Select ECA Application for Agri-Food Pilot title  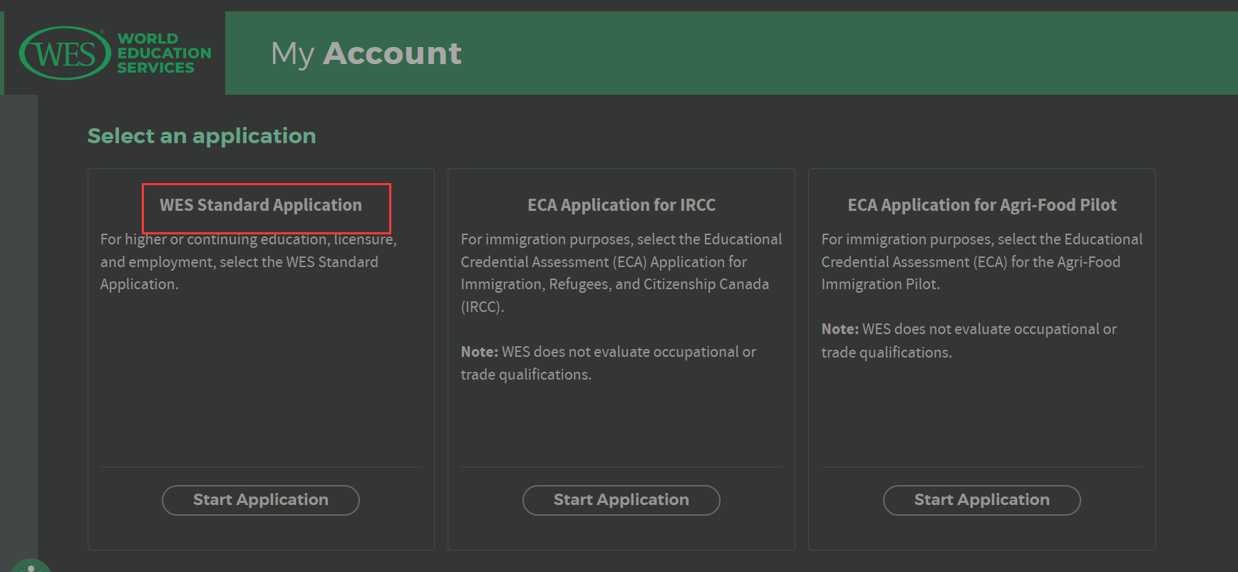[981, 205]
